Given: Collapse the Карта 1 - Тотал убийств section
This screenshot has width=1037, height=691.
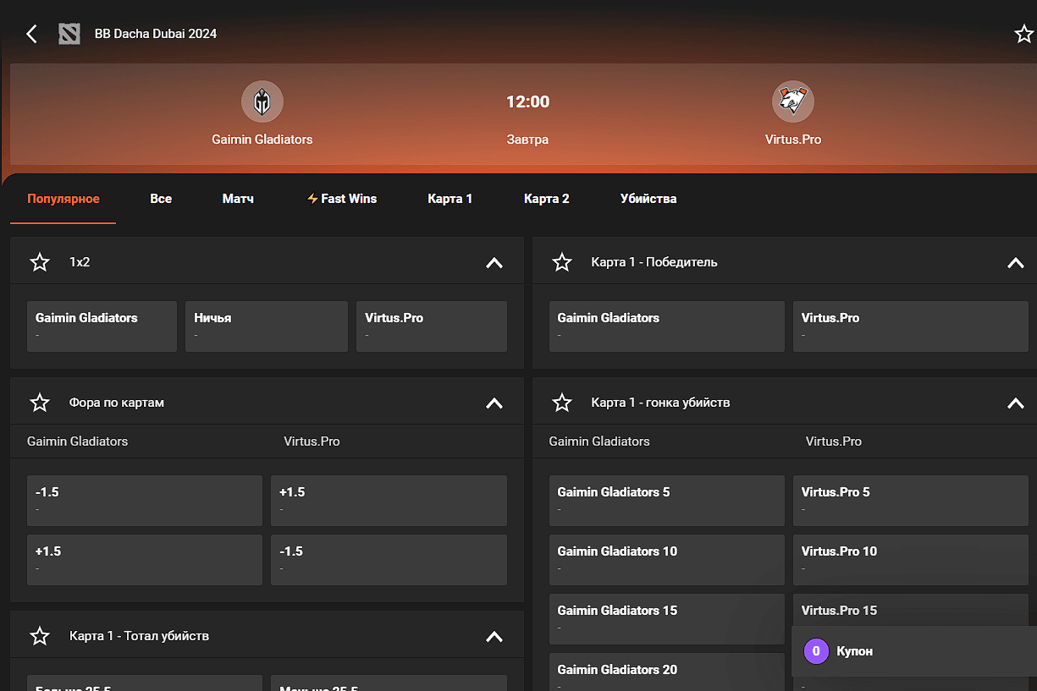Looking at the screenshot, I should pyautogui.click(x=494, y=637).
